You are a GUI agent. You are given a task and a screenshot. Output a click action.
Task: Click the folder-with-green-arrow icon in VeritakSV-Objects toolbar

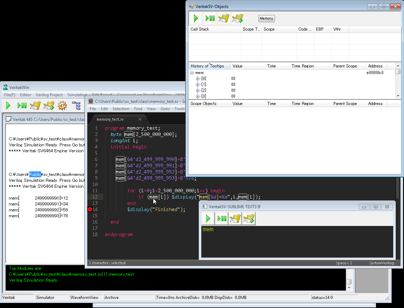[237, 18]
